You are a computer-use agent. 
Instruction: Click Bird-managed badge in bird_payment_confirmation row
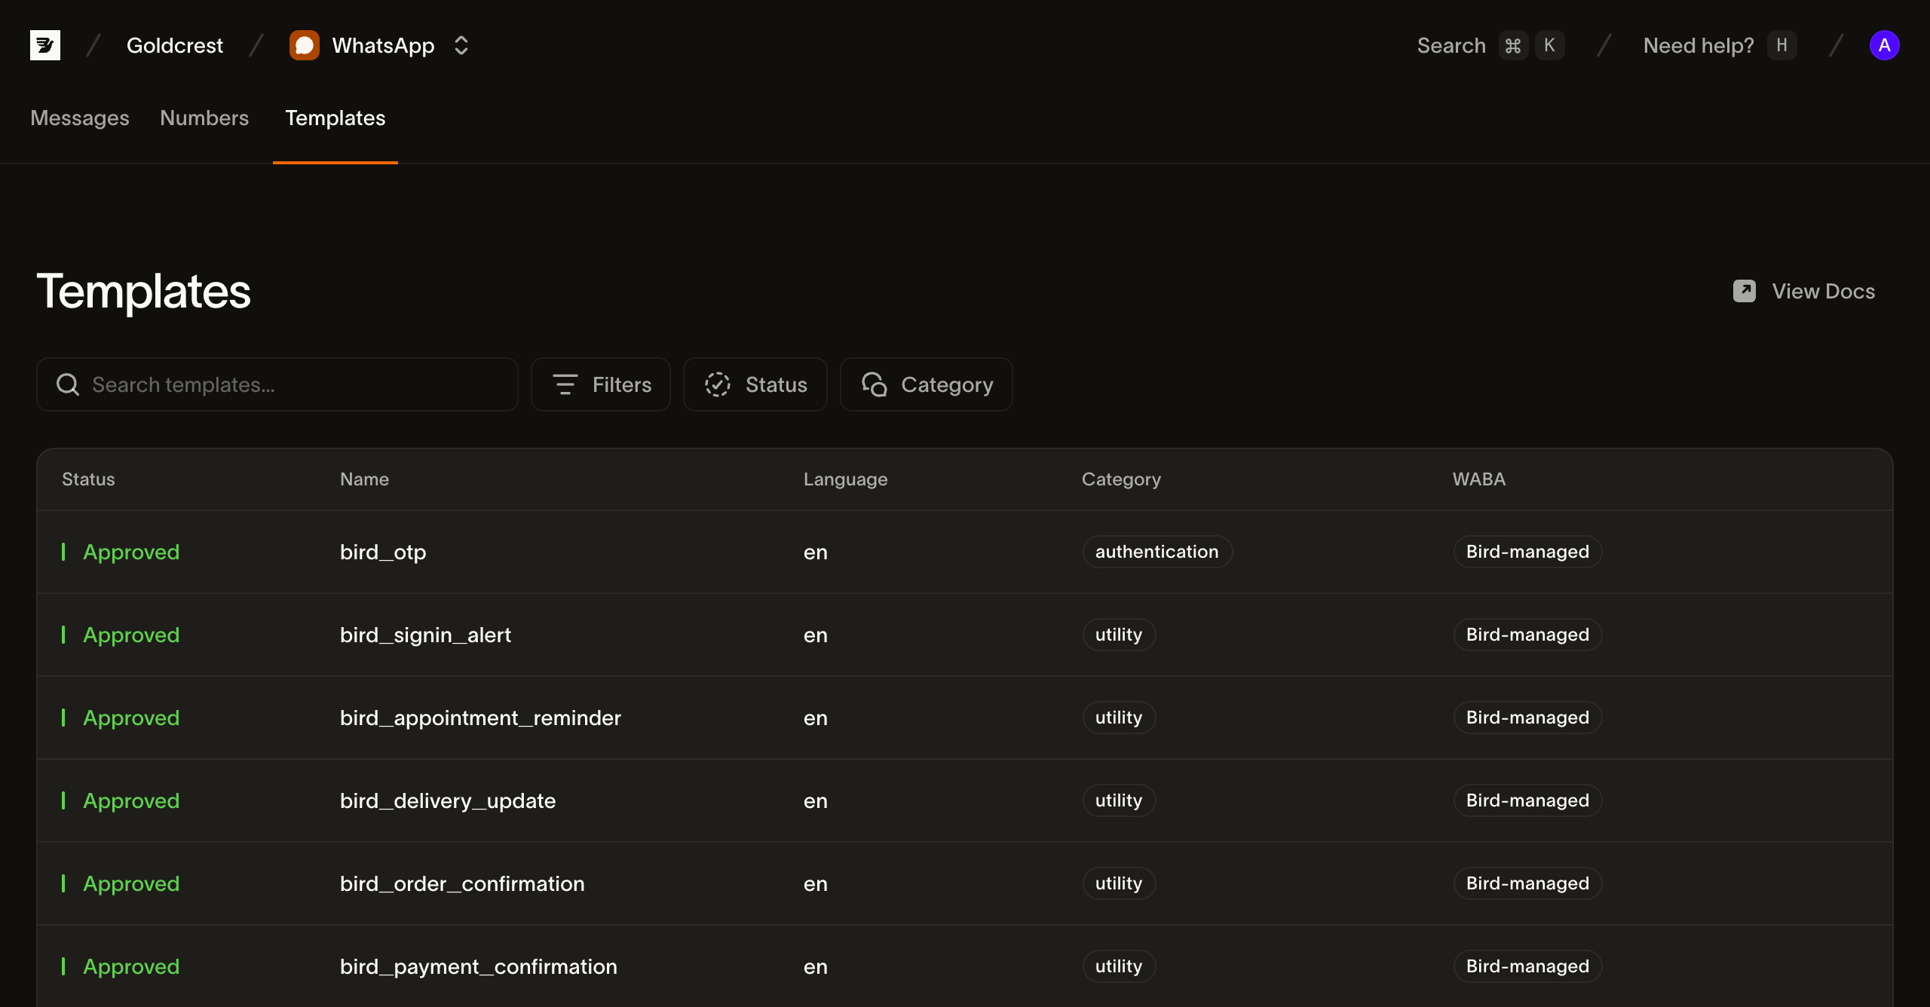point(1527,966)
